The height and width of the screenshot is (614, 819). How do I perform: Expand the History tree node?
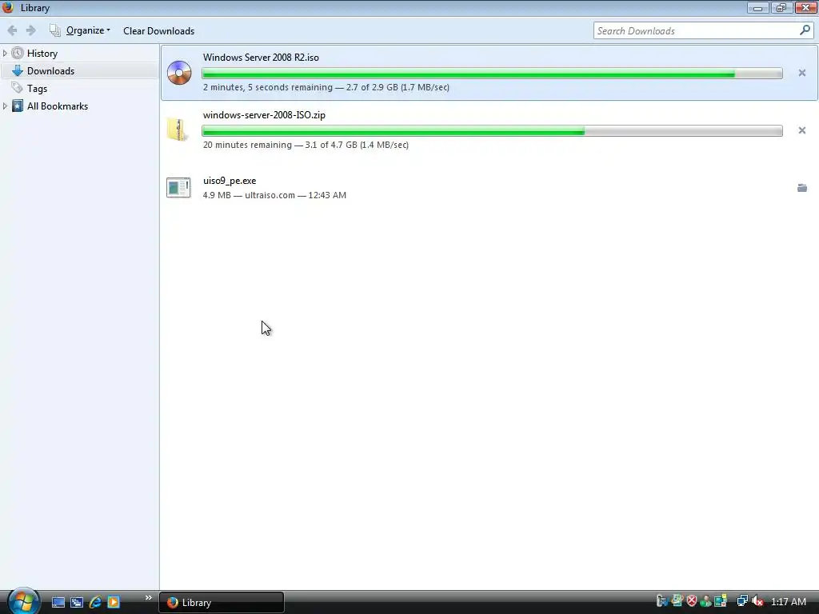(x=5, y=54)
